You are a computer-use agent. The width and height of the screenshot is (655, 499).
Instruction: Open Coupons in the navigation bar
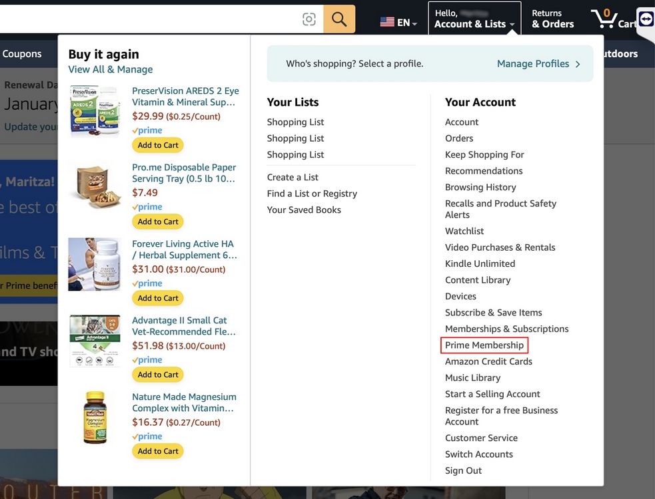pos(22,53)
